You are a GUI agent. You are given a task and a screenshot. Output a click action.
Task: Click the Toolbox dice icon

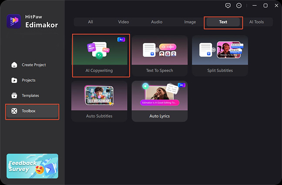[x=14, y=111]
